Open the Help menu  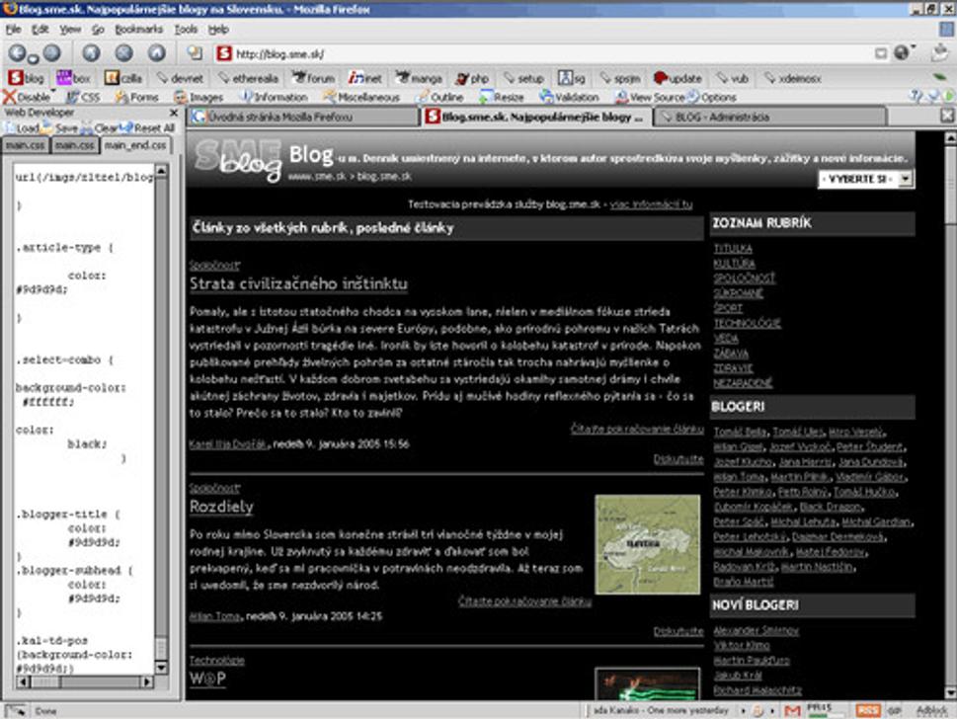pos(218,30)
